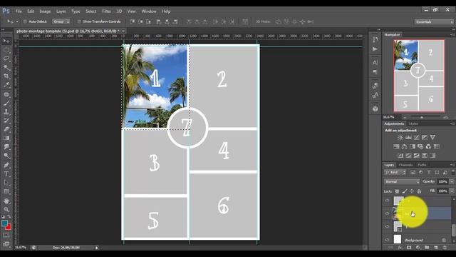Screen dimensions: 456x257
Task: Add a Curves adjustment
Action: [416, 138]
